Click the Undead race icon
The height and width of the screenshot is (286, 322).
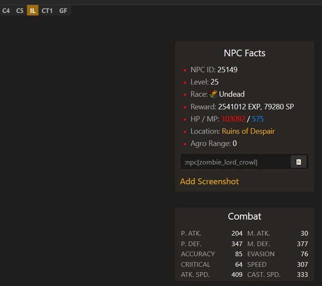[x=213, y=94]
